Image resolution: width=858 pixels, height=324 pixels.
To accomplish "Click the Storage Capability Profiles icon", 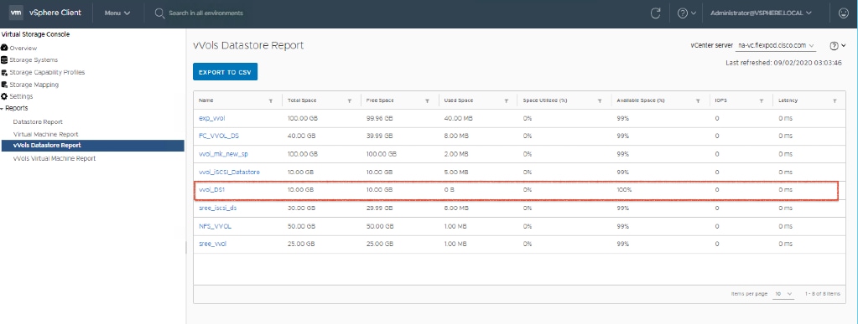I will [x=4, y=72].
